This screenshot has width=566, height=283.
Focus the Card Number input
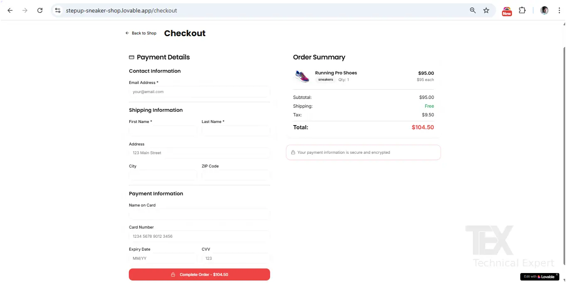(199, 236)
